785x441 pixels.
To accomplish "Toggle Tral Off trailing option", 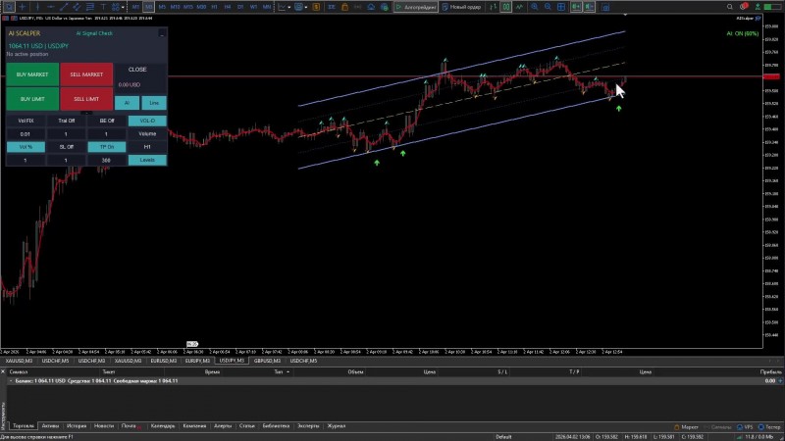I will 66,121.
